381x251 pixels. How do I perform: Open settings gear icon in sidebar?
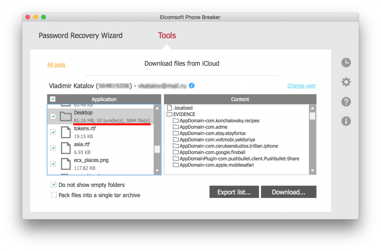[x=346, y=82]
